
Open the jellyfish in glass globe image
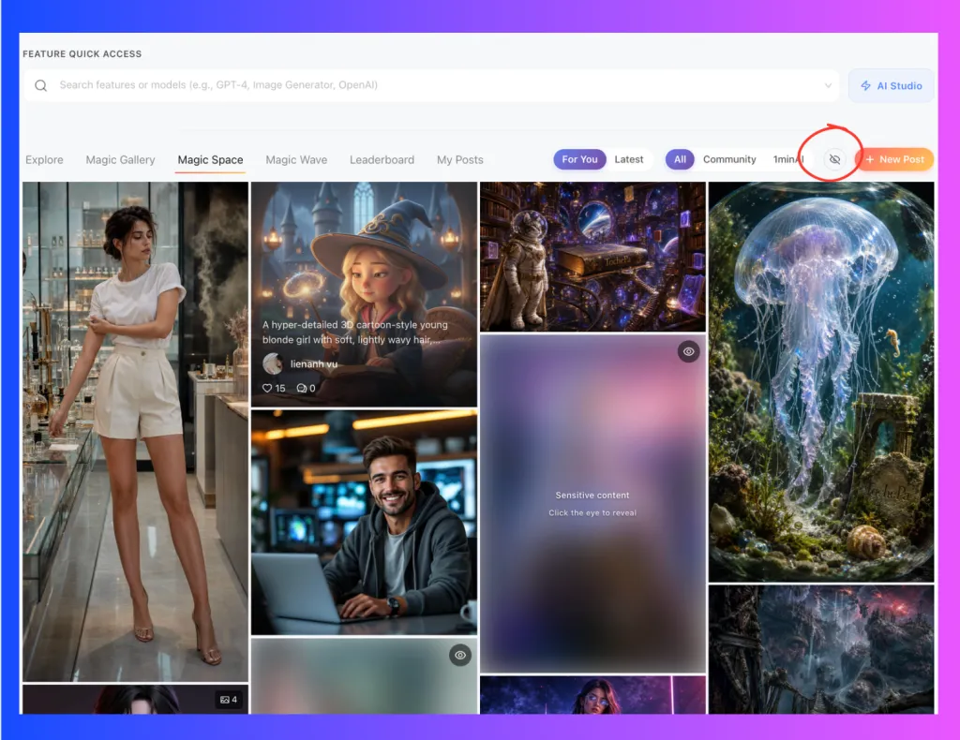[x=821, y=382]
